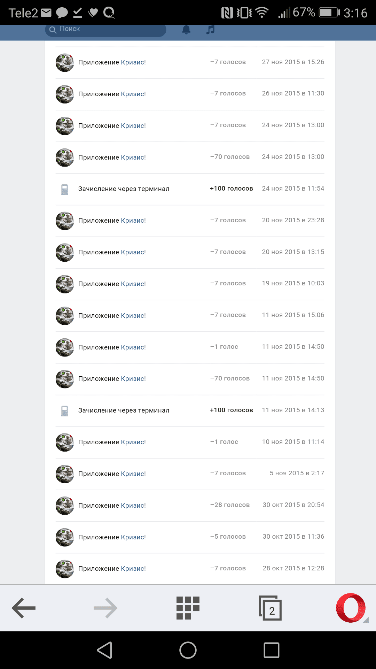
Task: Click Кризис! link dated 20 ноя 23:28
Action: pyautogui.click(x=133, y=221)
